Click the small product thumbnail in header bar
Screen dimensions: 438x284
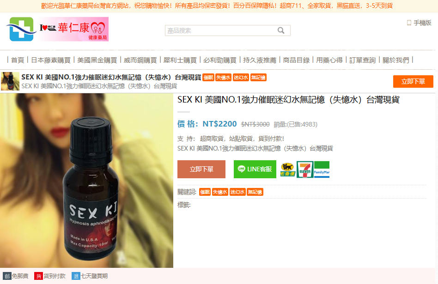(10, 81)
